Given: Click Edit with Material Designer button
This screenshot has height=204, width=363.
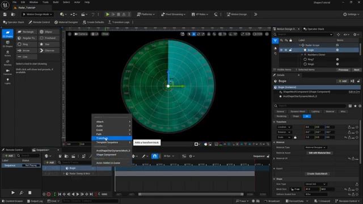Looking at the screenshot, I should tap(320, 153).
